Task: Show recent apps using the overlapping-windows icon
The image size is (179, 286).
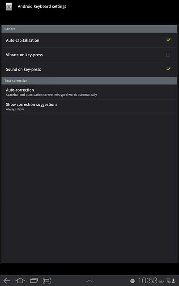Action: (34, 281)
